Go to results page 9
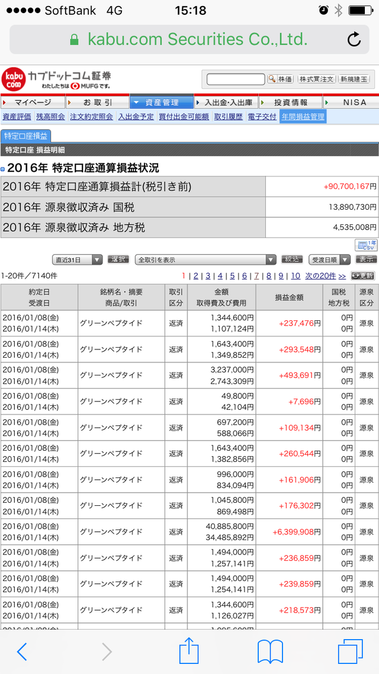This screenshot has height=674, width=379. coord(281,276)
